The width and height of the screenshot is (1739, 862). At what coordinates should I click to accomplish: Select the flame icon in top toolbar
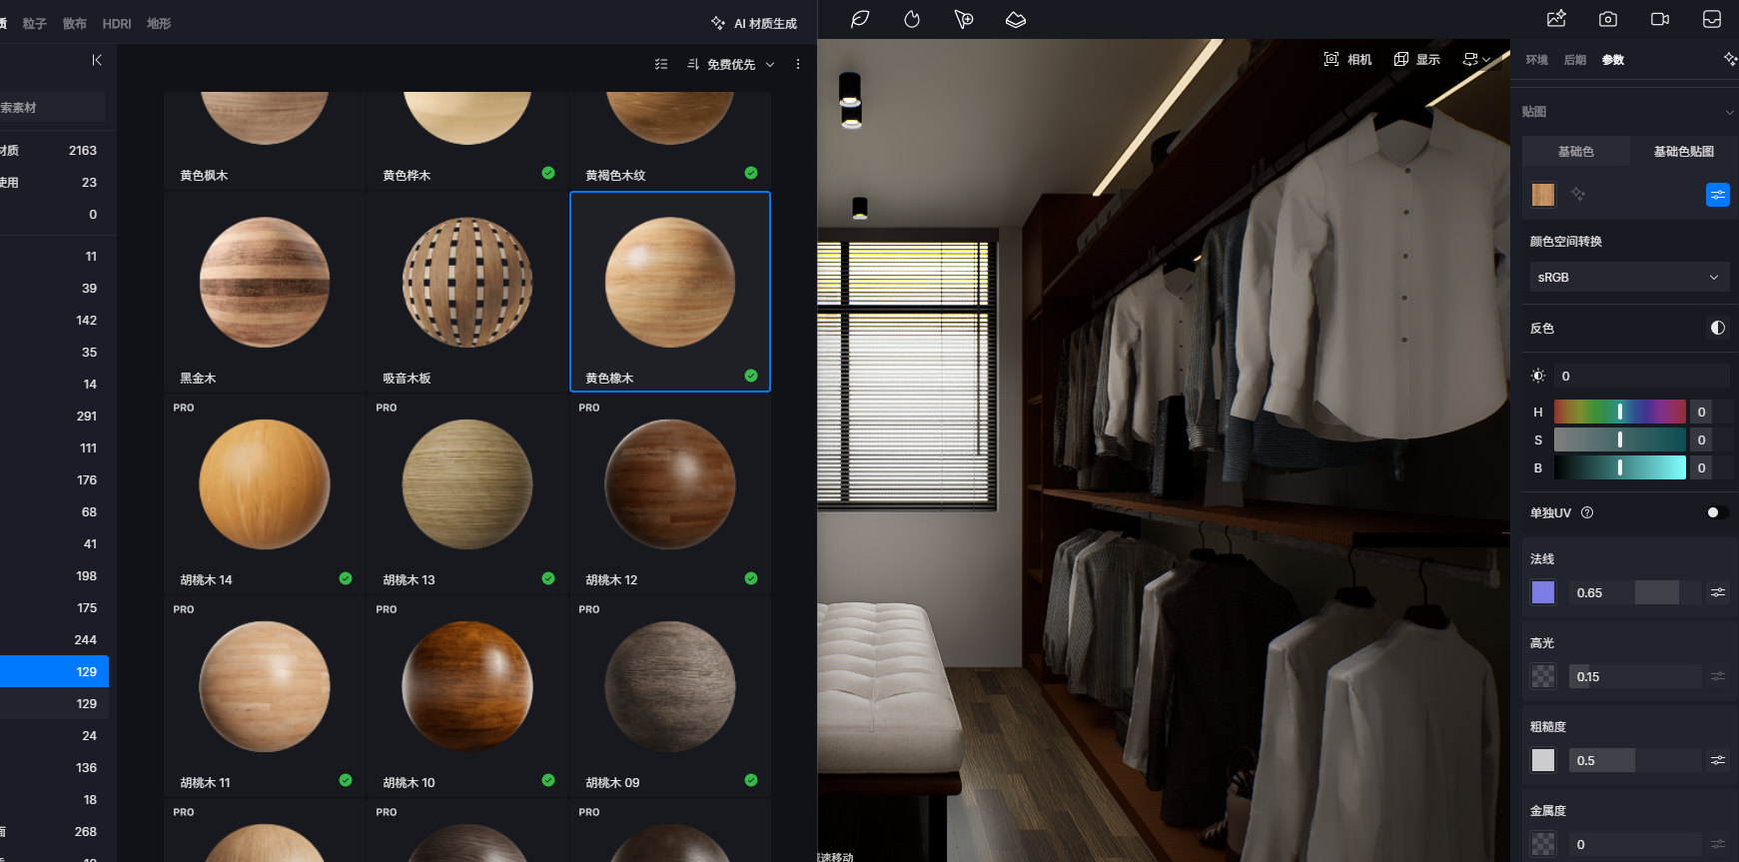tap(911, 19)
